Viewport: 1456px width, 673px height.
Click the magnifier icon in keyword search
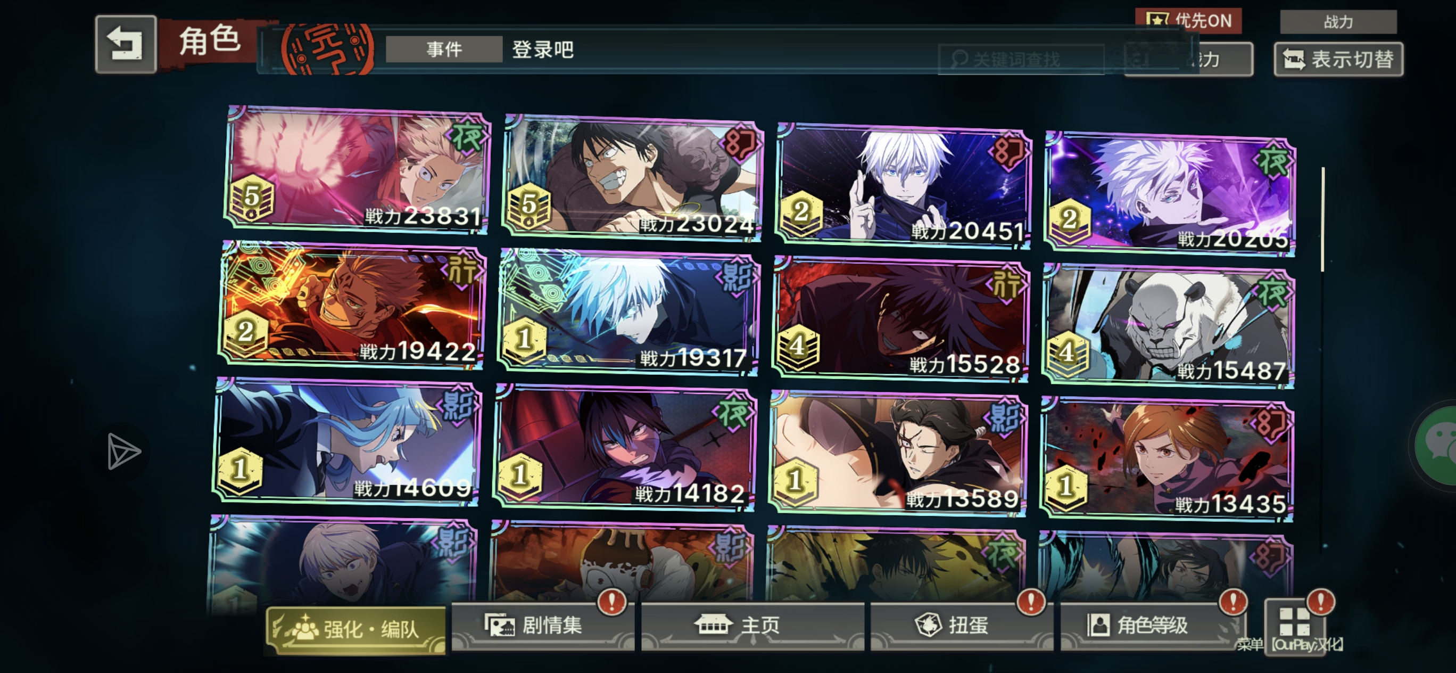(959, 59)
